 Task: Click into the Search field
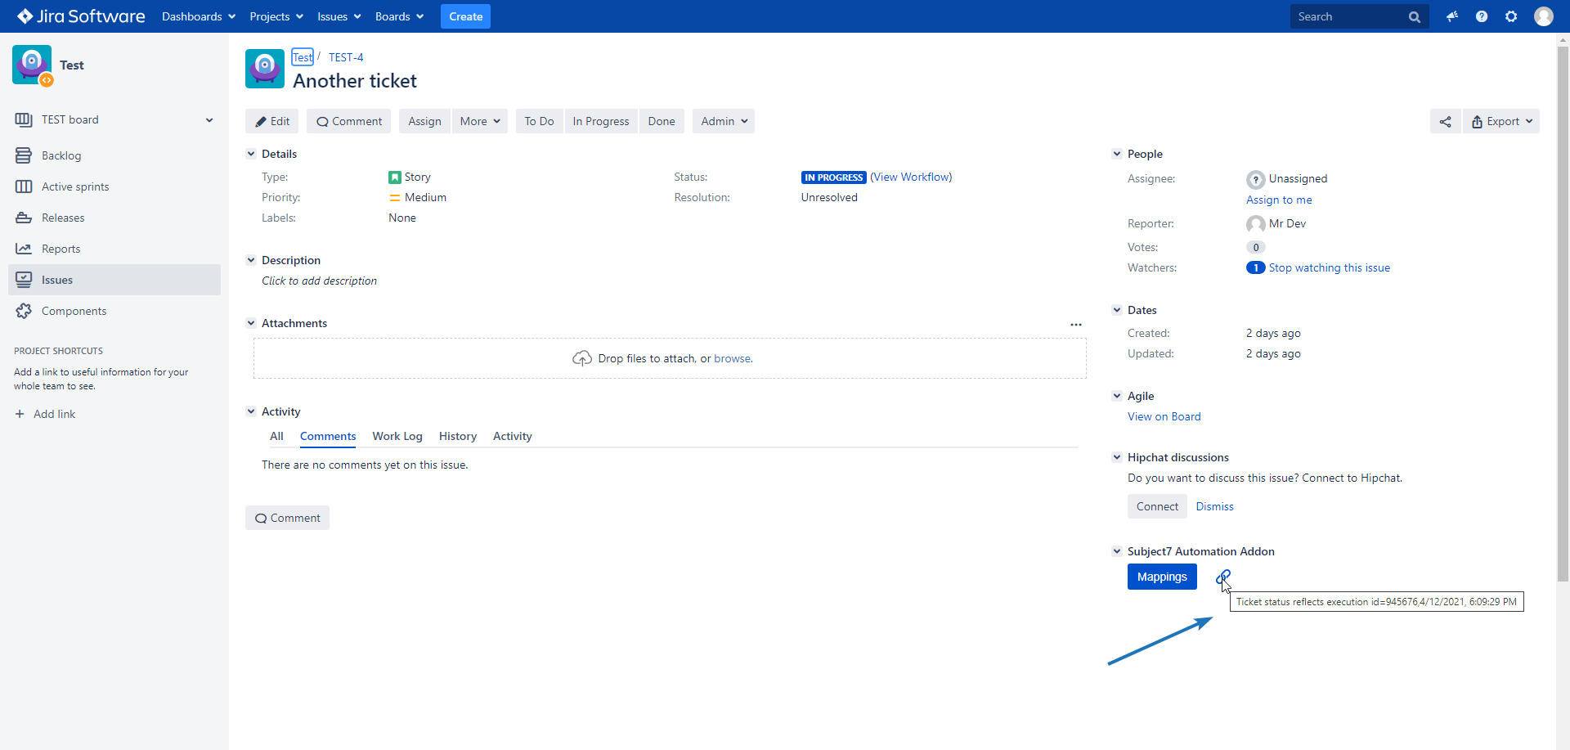tap(1349, 16)
